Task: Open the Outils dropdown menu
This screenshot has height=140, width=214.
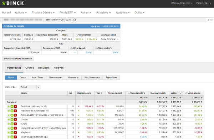Action: coord(139,12)
